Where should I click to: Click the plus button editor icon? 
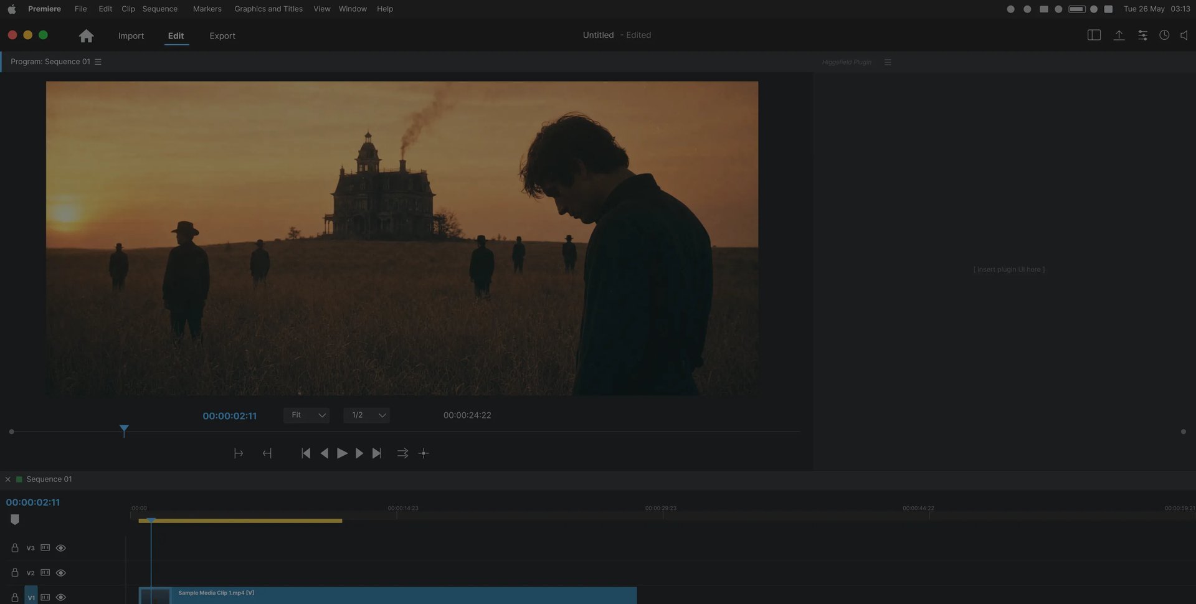(x=424, y=453)
